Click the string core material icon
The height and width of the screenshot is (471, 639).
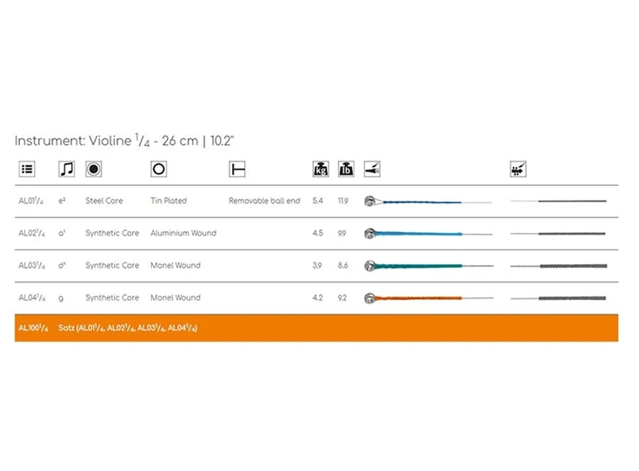[x=93, y=169]
